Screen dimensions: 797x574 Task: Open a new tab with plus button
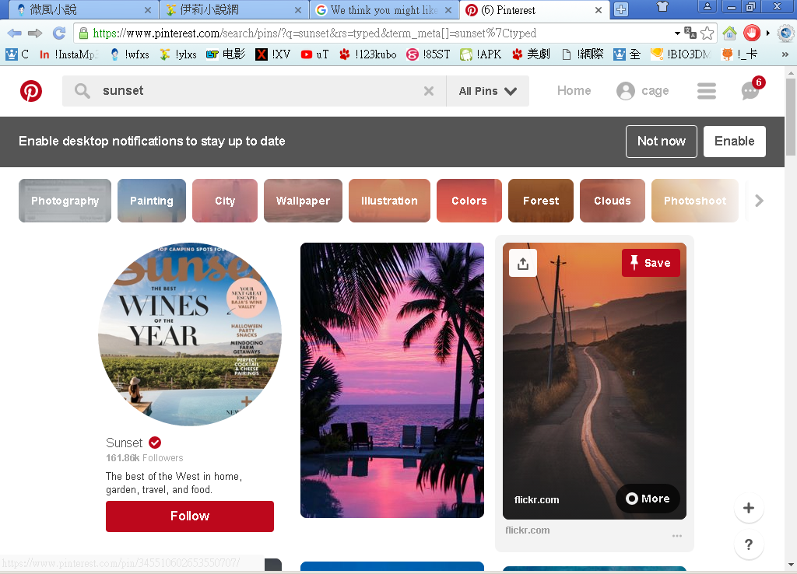coord(621,9)
